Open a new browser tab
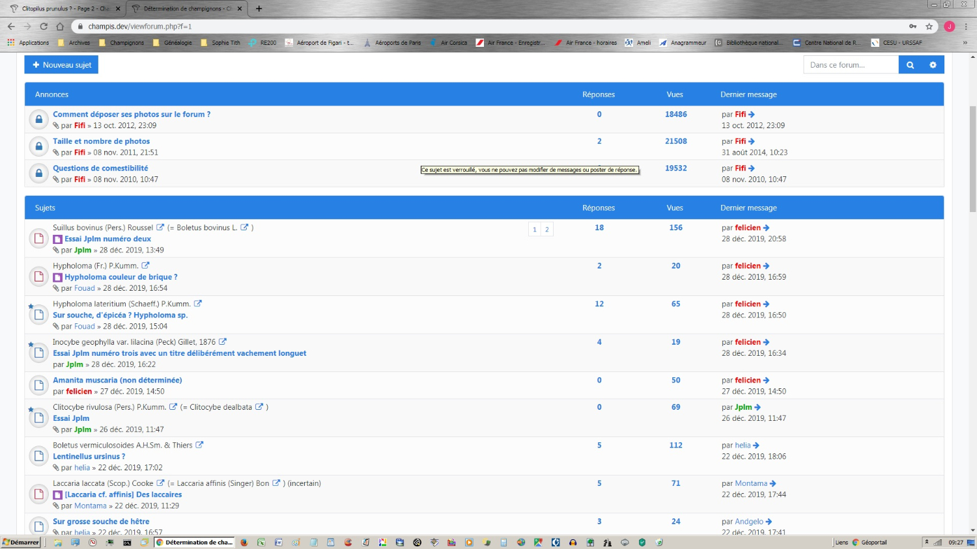The width and height of the screenshot is (977, 549). (259, 8)
